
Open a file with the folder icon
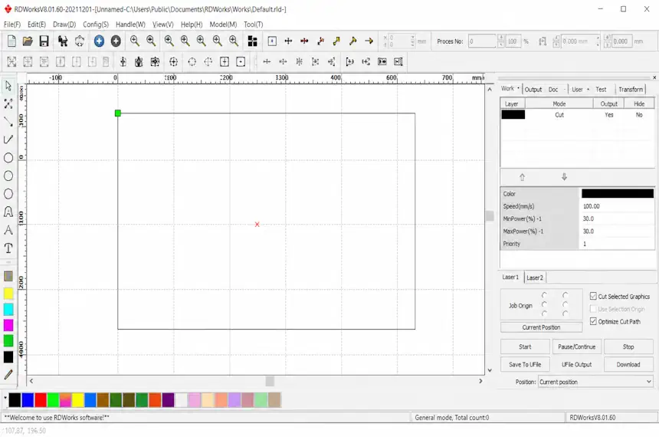pyautogui.click(x=28, y=41)
